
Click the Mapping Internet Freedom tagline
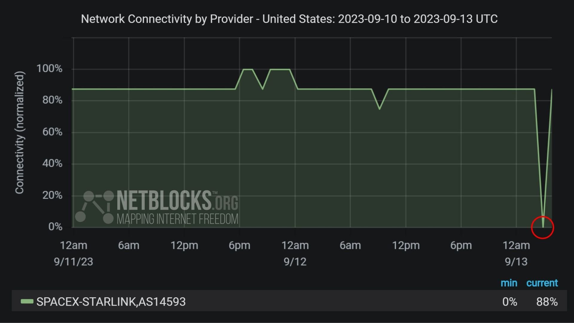point(177,219)
